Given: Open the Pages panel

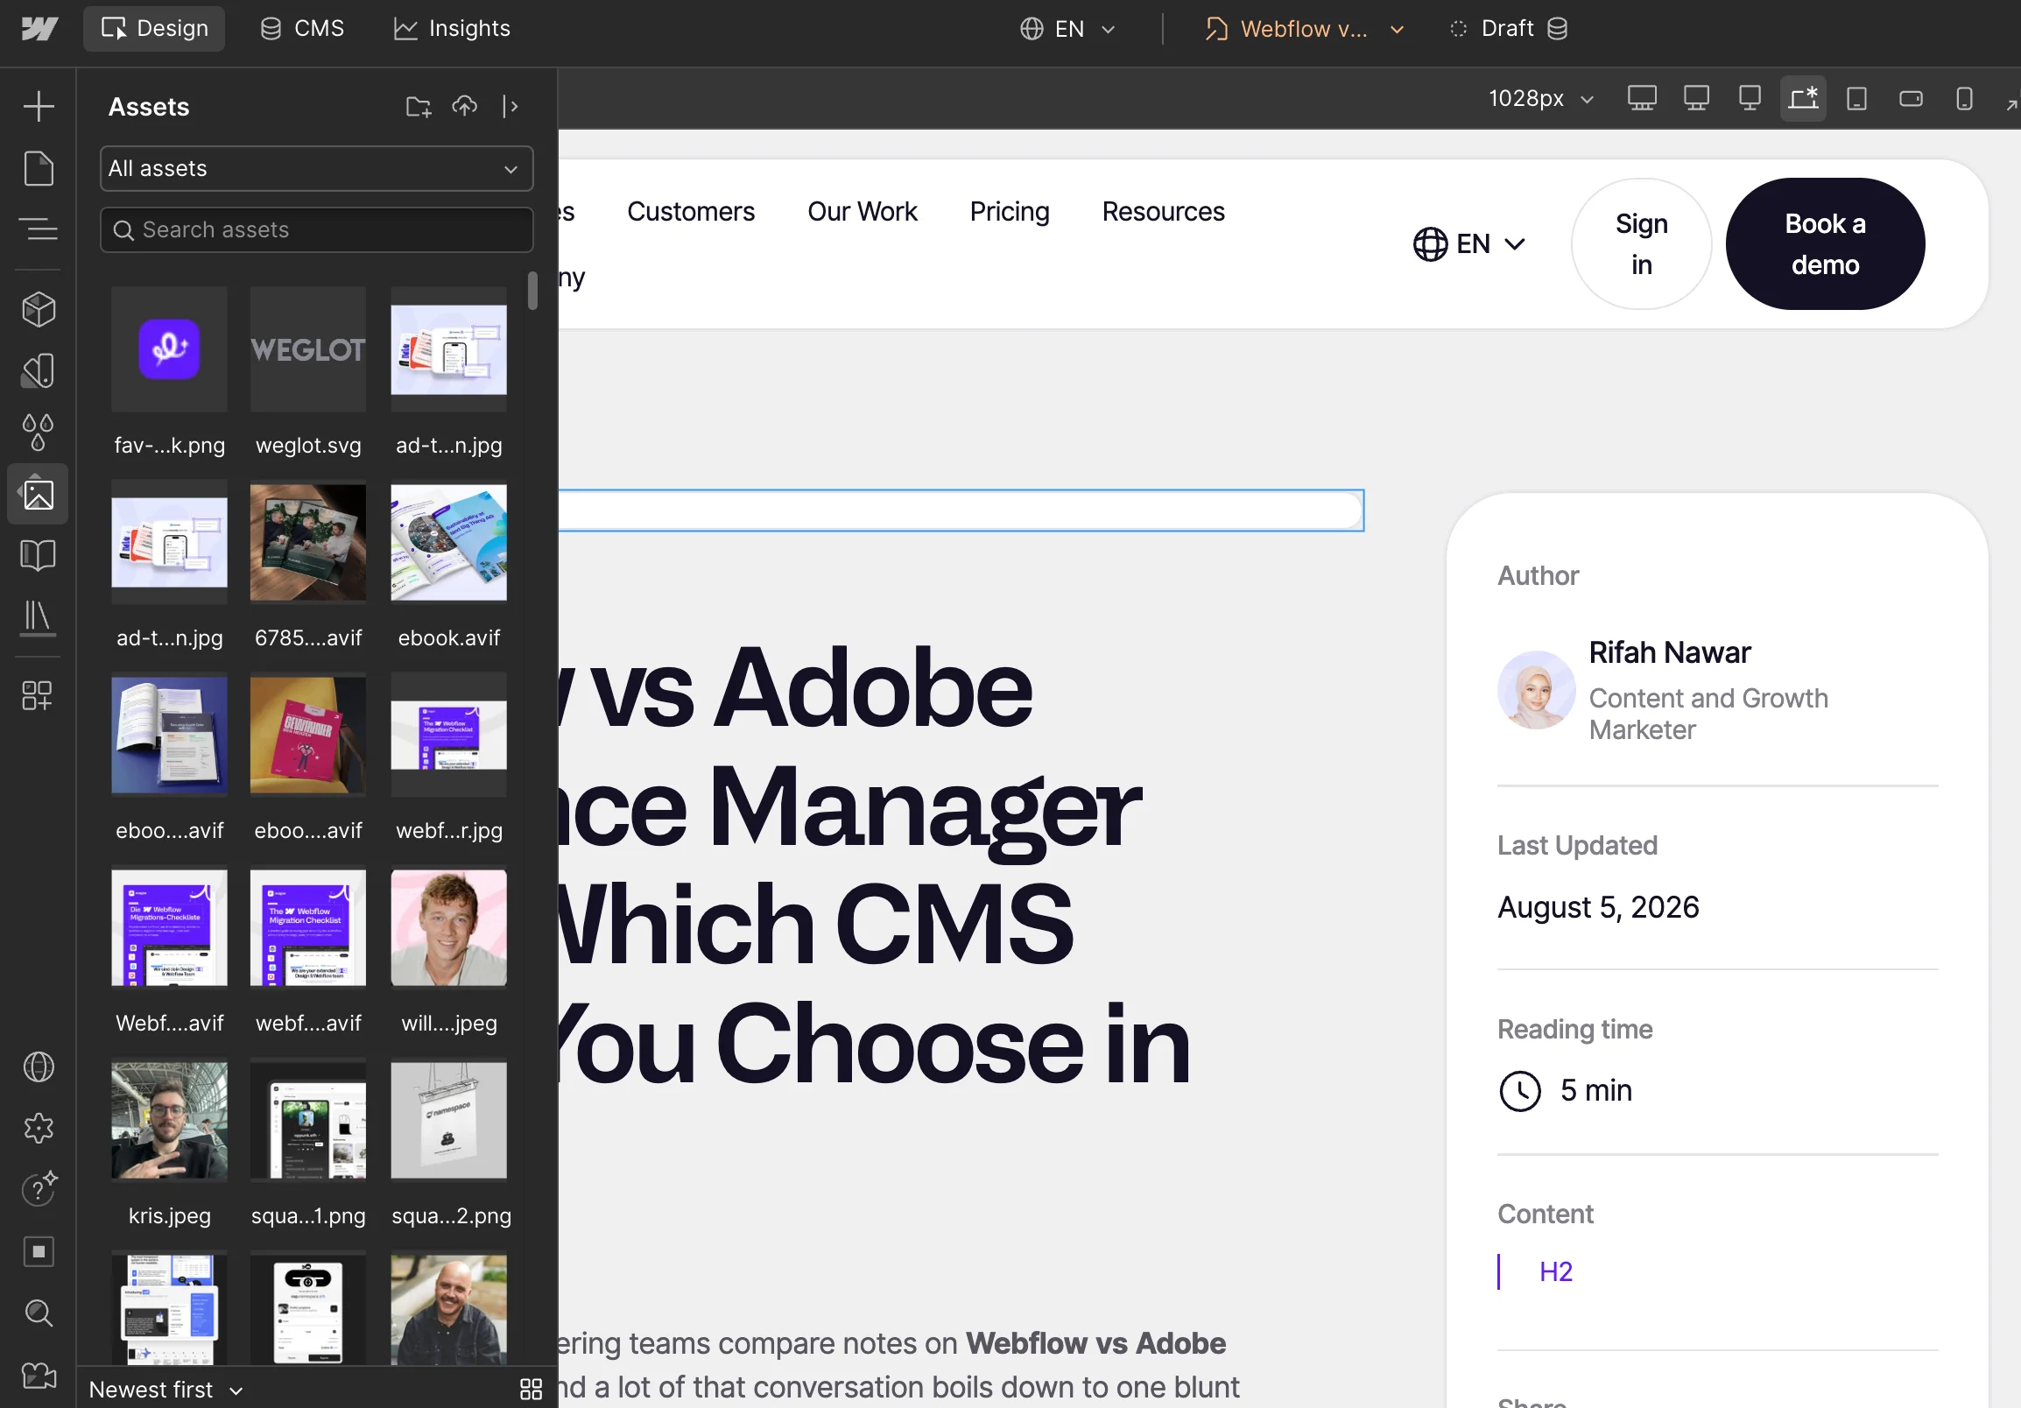Looking at the screenshot, I should click(39, 169).
